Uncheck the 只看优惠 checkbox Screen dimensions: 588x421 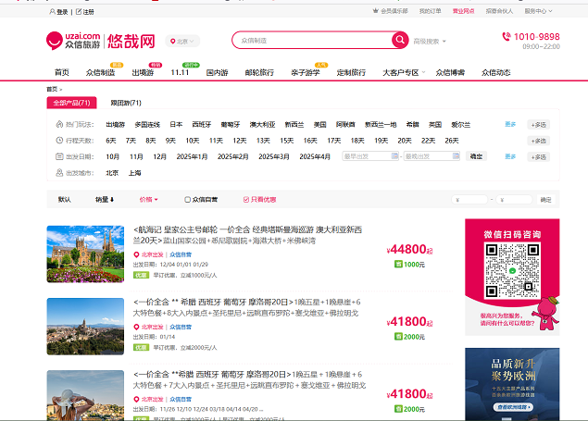[x=246, y=199]
